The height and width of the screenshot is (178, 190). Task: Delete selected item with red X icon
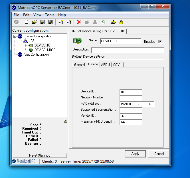(79, 22)
